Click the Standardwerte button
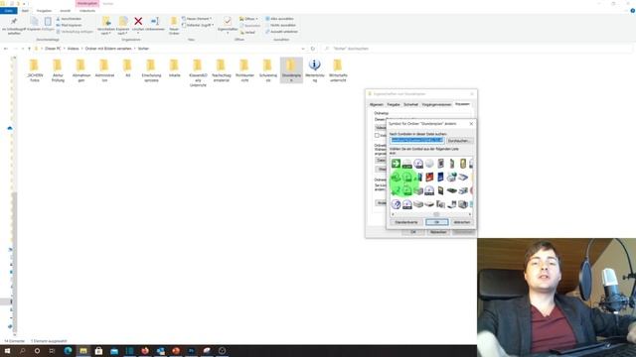Screen dimensions: 636x357 click(406, 222)
